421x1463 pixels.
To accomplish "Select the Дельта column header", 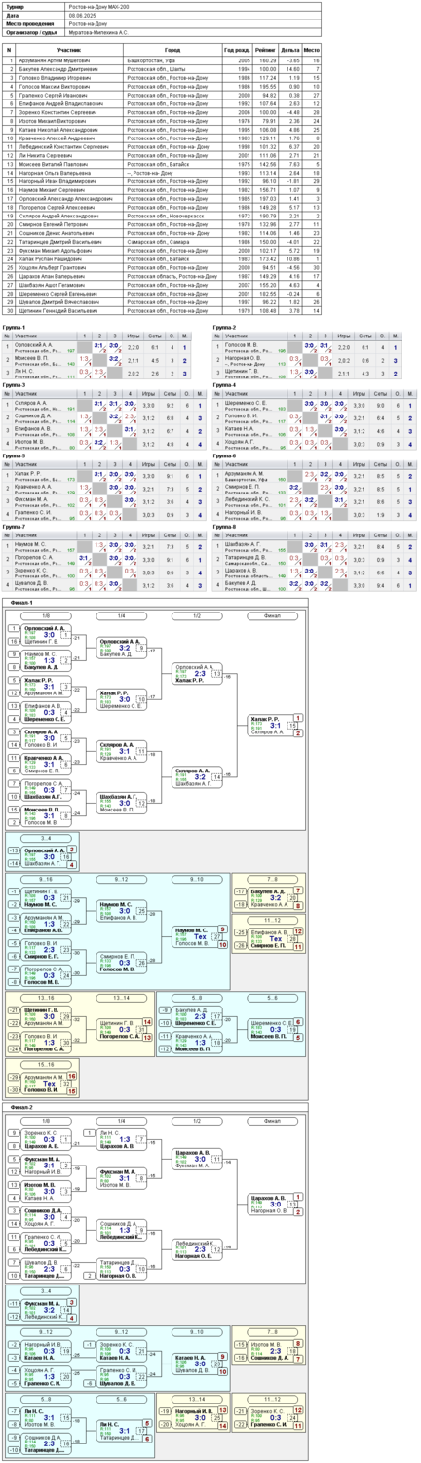I will pos(288,49).
